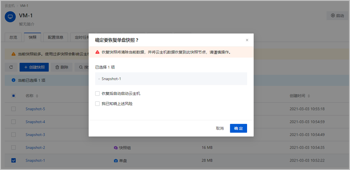
Task: Click the play icon on the 启动 button
Action: coord(333,16)
